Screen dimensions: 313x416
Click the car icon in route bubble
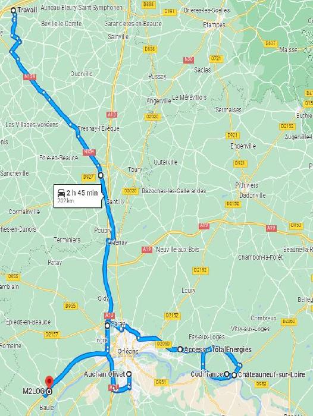pos(61,193)
